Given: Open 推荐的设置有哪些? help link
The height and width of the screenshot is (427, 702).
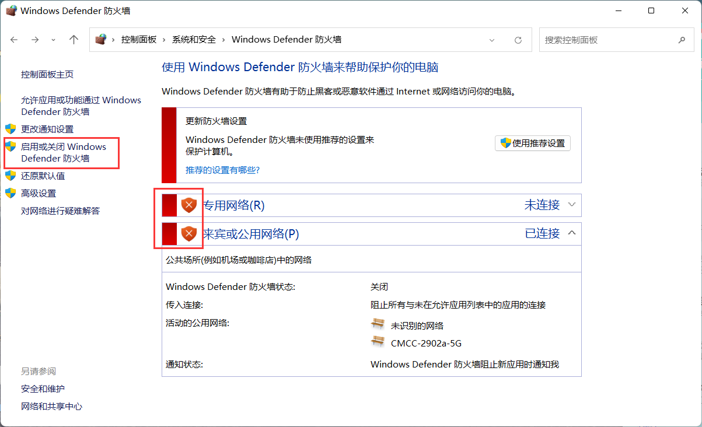Looking at the screenshot, I should pyautogui.click(x=222, y=170).
